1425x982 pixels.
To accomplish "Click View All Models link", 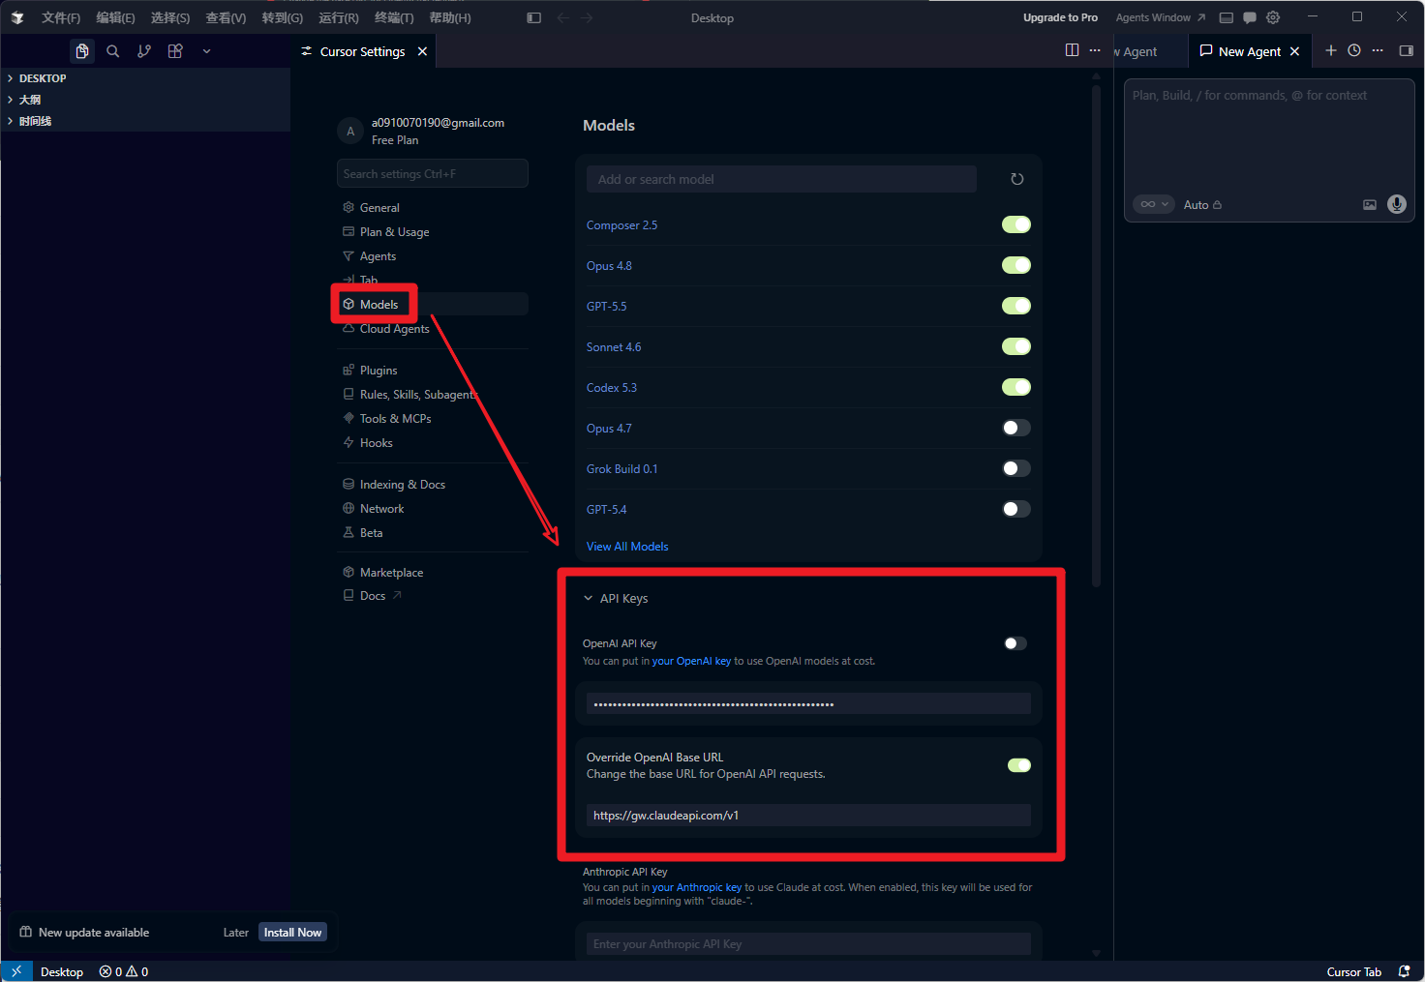I will tap(627, 547).
